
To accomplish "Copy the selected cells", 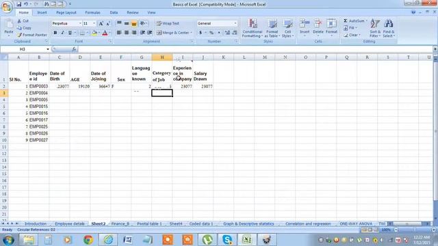I will pos(25,28).
